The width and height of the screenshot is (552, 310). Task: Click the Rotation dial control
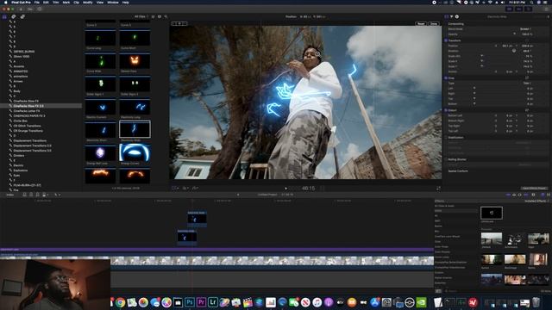(514, 51)
